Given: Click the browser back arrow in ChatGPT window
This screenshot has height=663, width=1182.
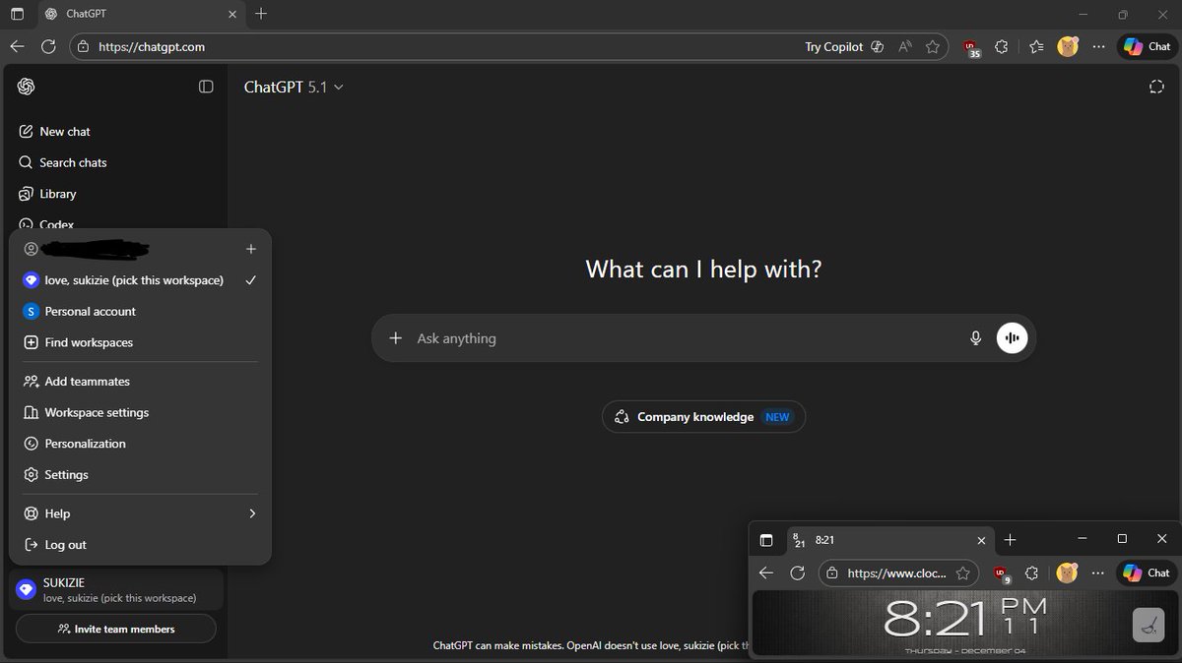Looking at the screenshot, I should pos(18,46).
